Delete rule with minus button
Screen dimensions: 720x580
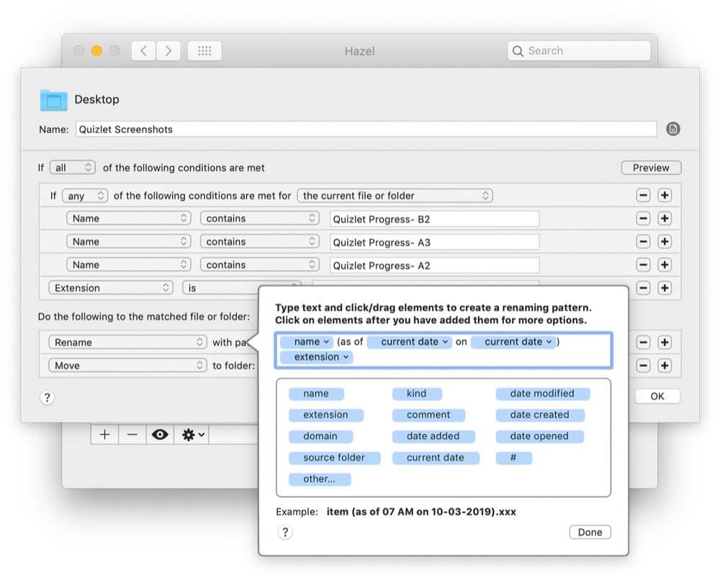click(x=132, y=434)
